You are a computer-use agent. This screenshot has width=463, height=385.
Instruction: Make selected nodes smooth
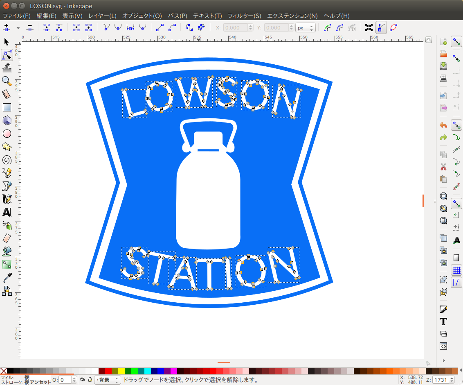[118, 27]
